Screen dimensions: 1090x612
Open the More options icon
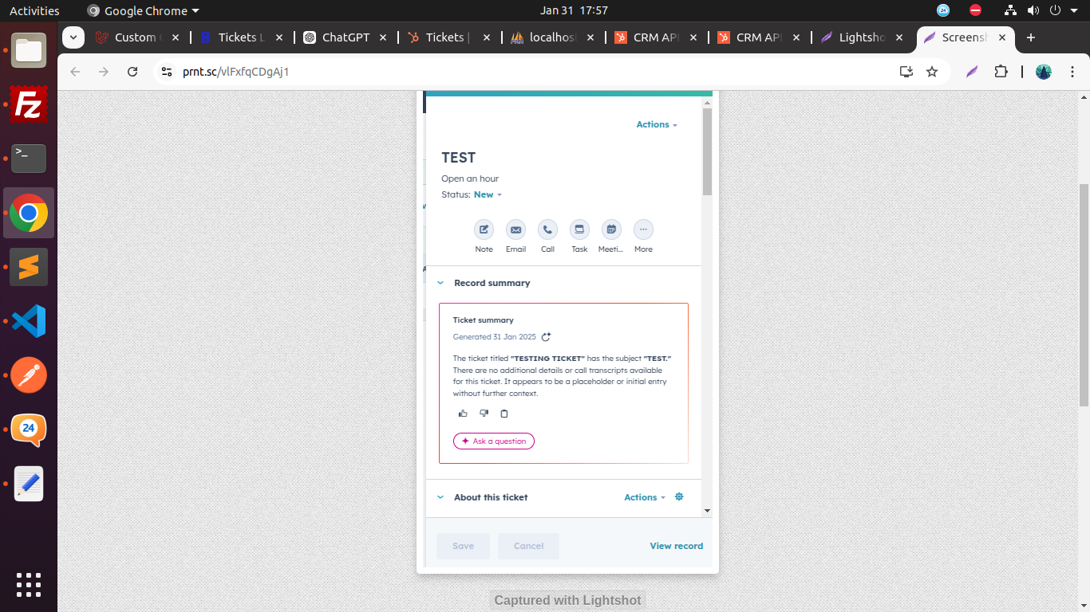[x=643, y=230]
